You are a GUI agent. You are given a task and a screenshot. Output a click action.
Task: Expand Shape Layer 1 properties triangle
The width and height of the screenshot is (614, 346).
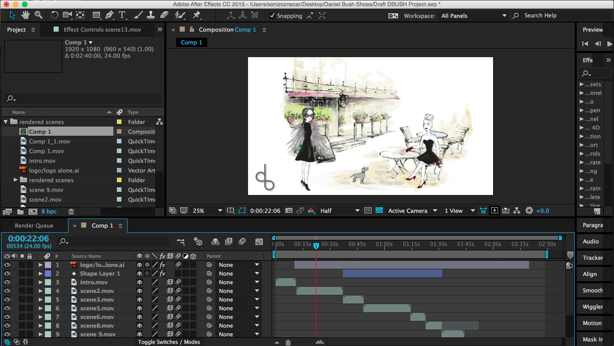coord(40,274)
